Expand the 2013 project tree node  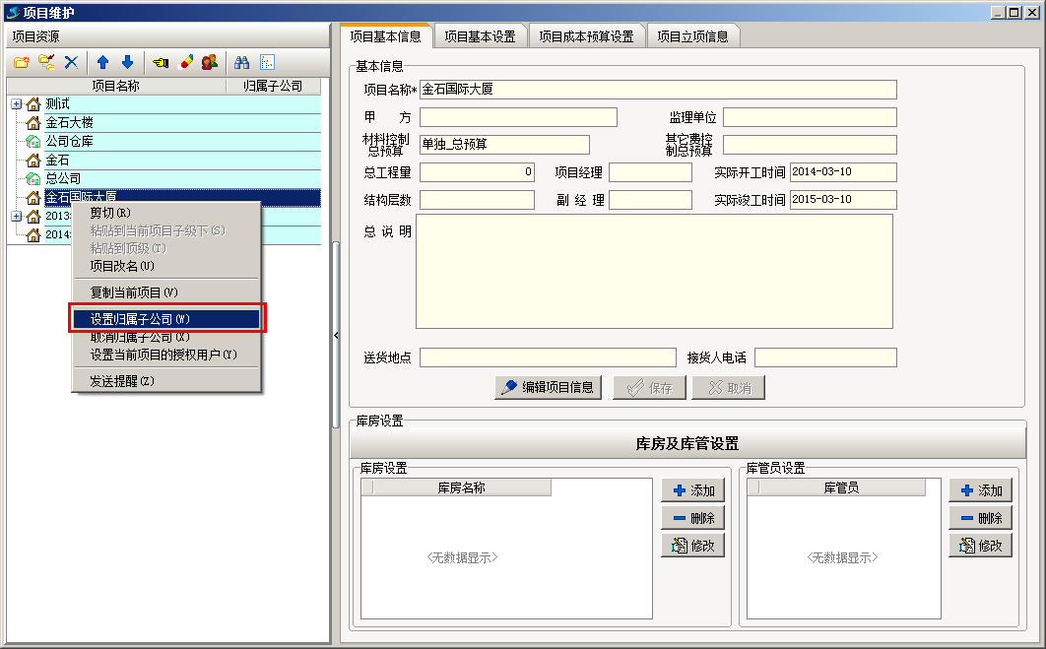15,216
